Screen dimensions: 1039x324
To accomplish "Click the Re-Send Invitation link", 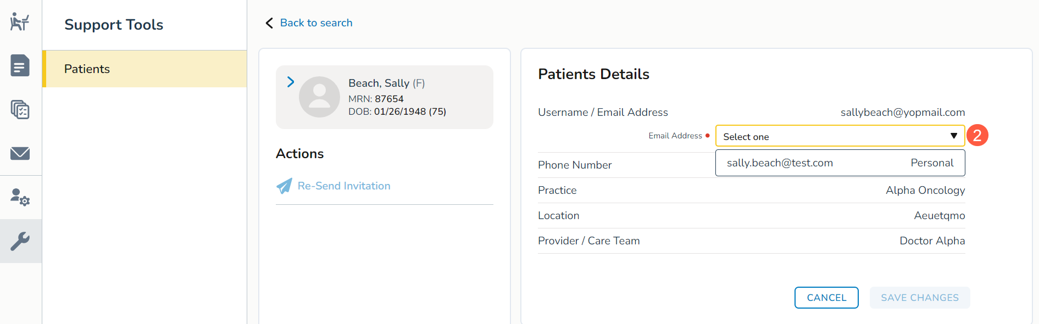I will [344, 186].
